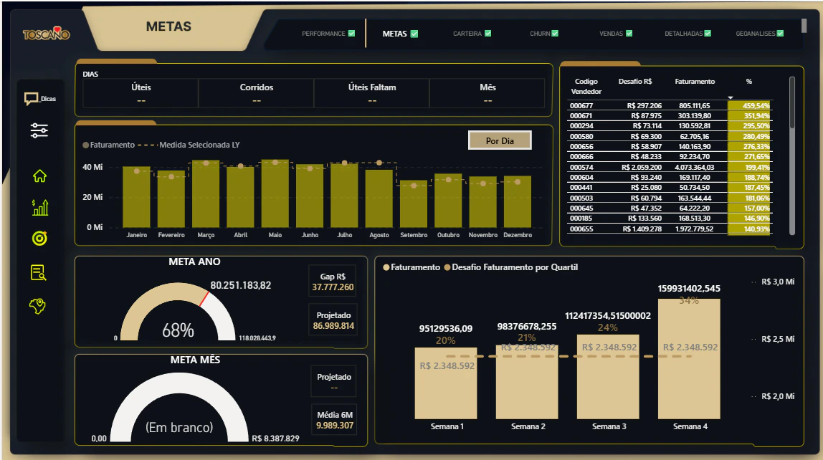Switch to the CHURN tab
The height and width of the screenshot is (460, 823).
coord(540,34)
